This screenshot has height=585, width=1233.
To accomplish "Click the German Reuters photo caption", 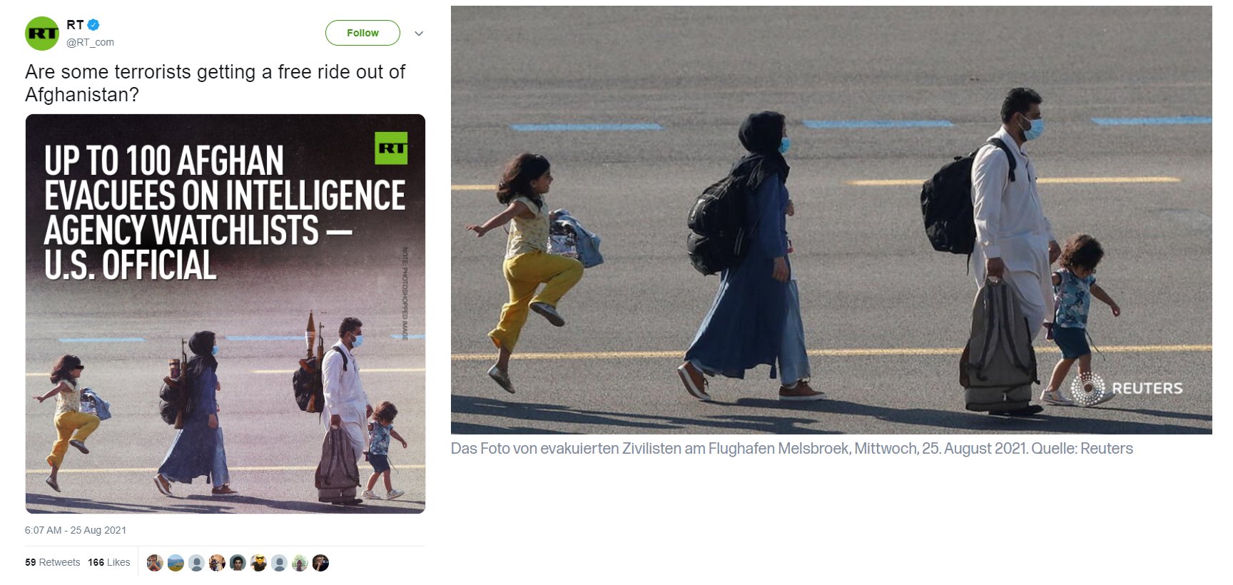I will [x=792, y=449].
